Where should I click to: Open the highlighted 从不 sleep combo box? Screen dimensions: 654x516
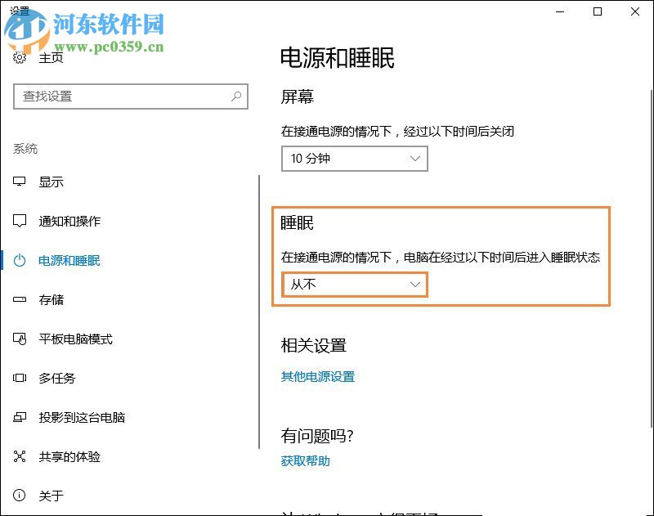[x=354, y=285]
